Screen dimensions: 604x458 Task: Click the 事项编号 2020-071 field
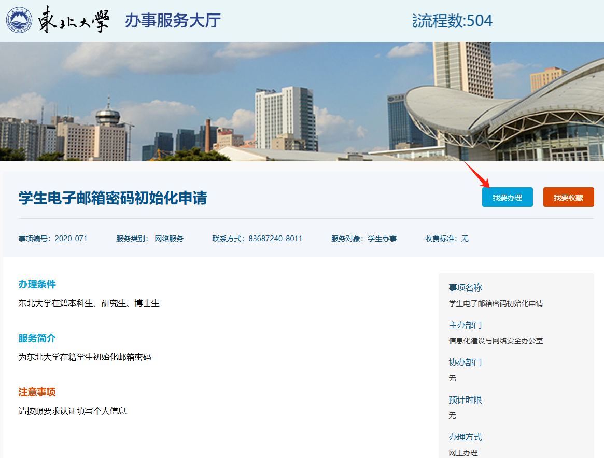[x=53, y=239]
